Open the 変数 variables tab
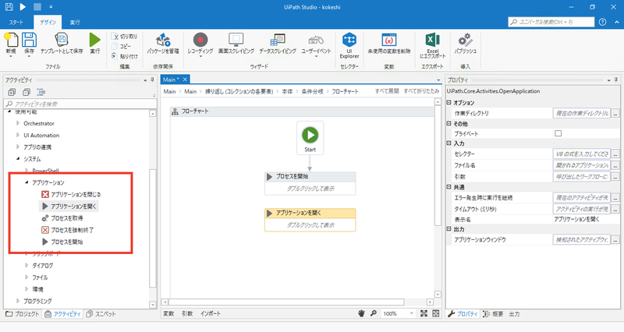This screenshot has height=332, width=624. [168, 313]
